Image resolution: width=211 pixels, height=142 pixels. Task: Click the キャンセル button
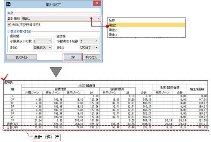pyautogui.click(x=91, y=57)
